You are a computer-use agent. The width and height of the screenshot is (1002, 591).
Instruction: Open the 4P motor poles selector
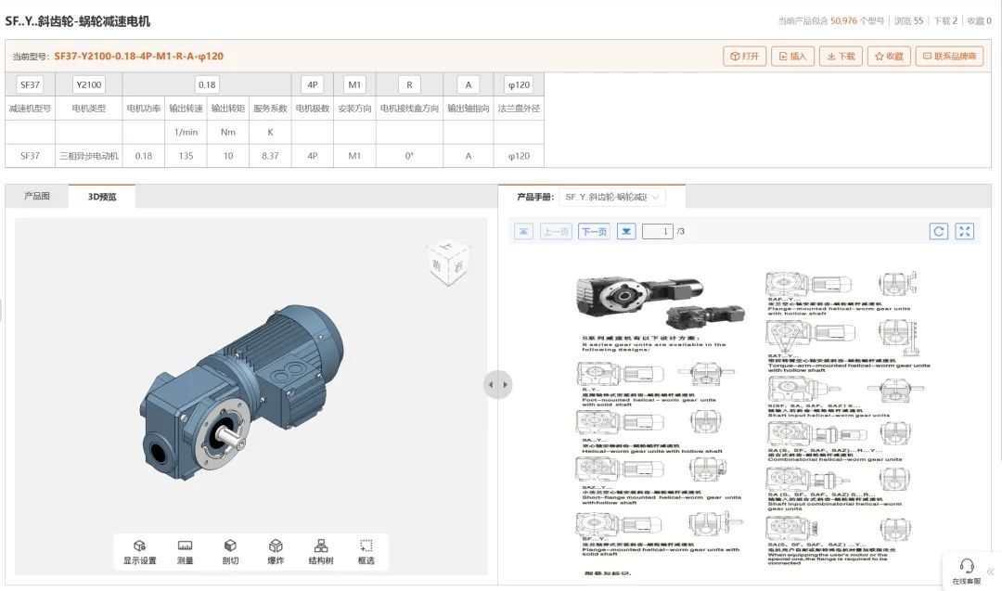(x=313, y=84)
